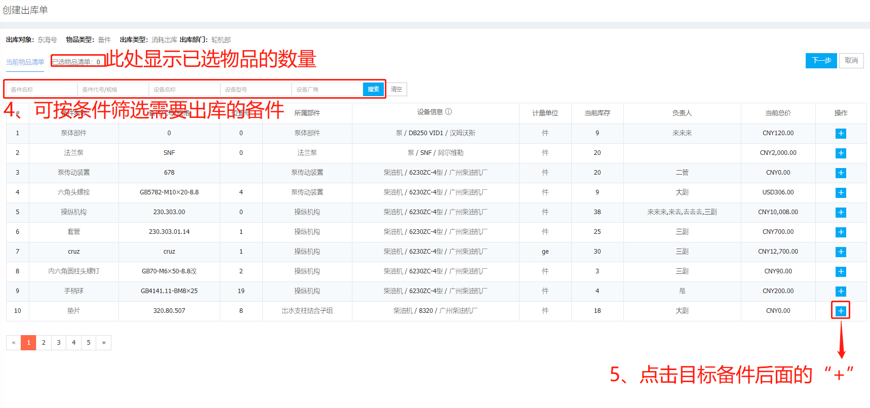Open the 已选物品清单 tab

(x=76, y=62)
